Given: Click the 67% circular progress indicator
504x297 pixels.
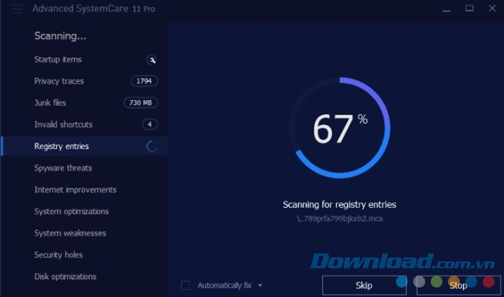Looking at the screenshot, I should pos(339,128).
